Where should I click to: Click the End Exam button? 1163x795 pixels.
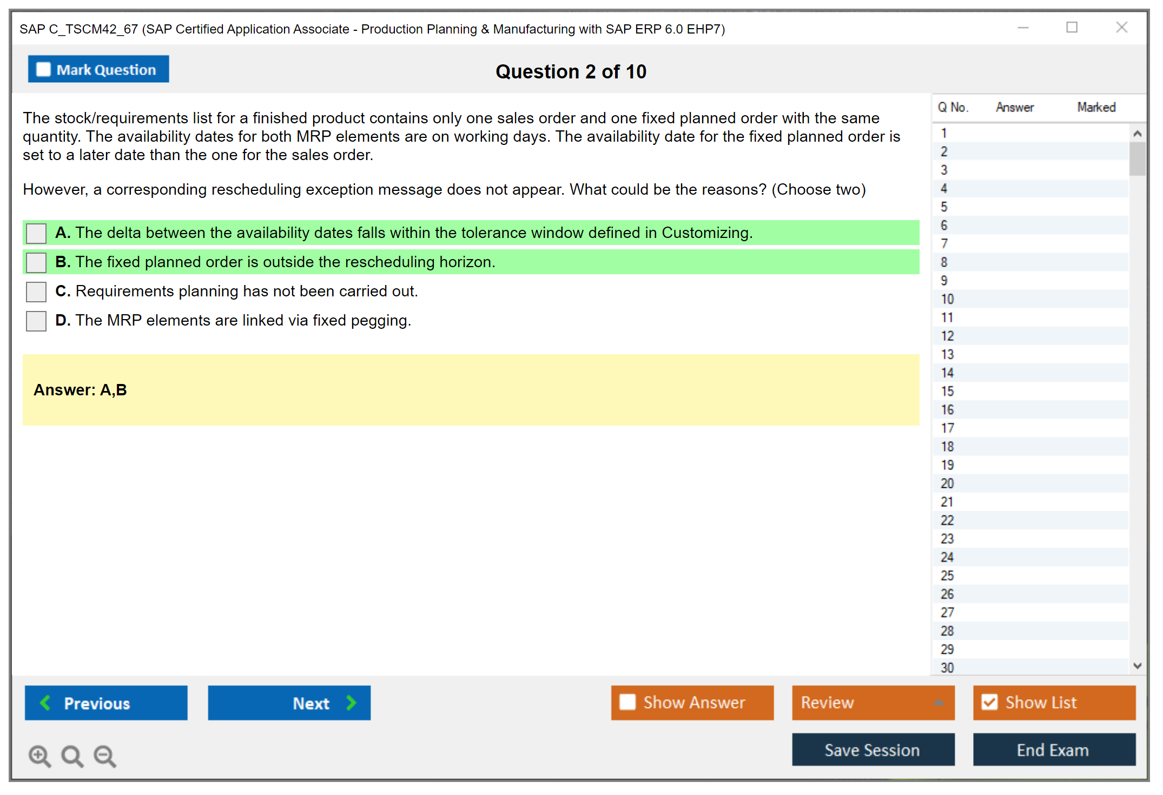[x=1053, y=750]
